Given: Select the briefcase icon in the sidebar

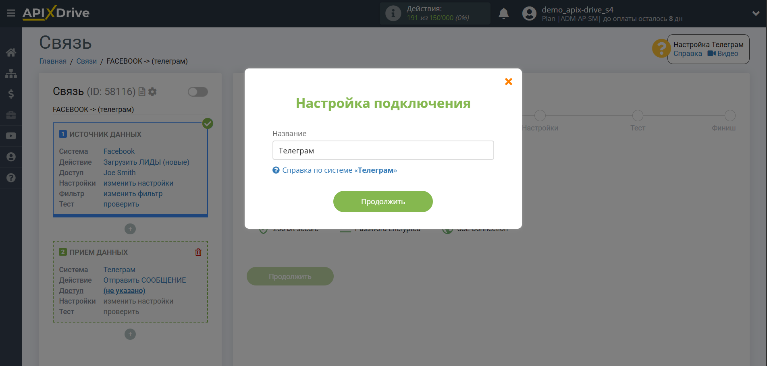Looking at the screenshot, I should pos(11,115).
